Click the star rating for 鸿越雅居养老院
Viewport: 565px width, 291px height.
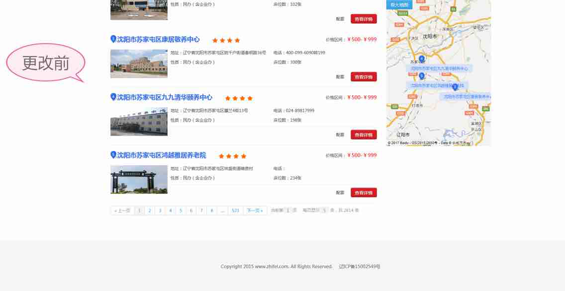pos(232,156)
